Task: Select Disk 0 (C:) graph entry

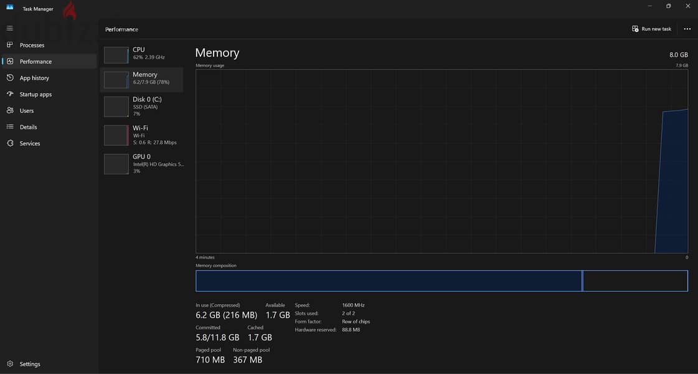Action: coord(141,106)
